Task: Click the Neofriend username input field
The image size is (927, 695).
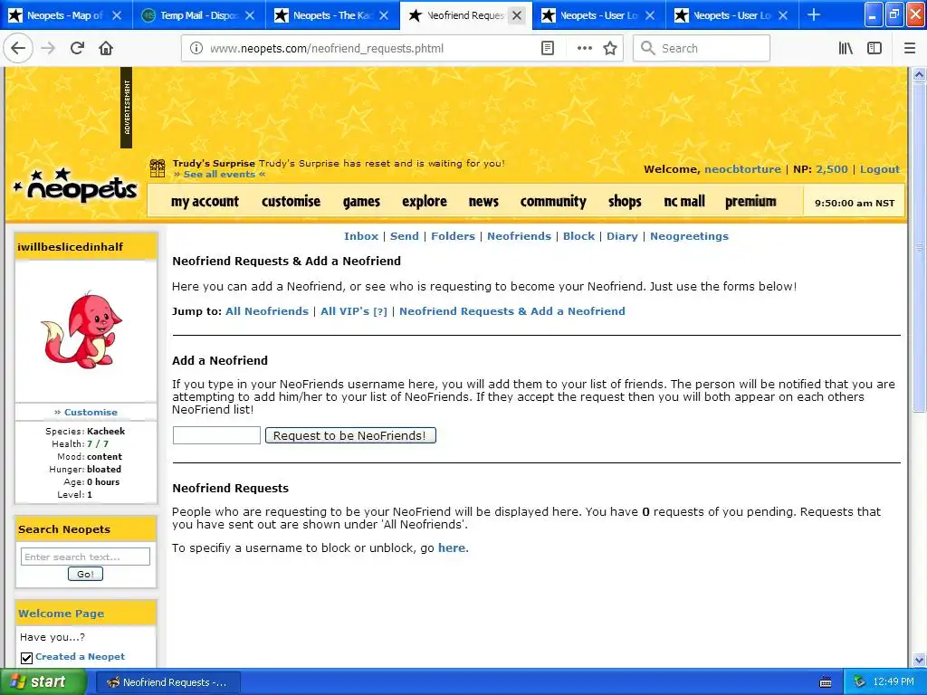Action: click(216, 435)
